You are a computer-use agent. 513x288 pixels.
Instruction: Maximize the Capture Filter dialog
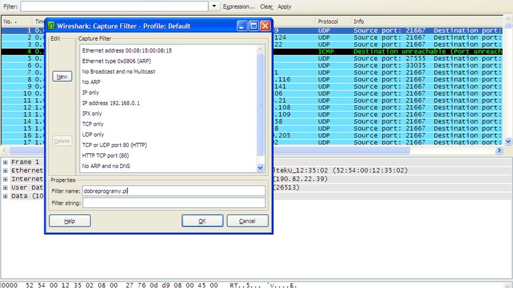coord(253,26)
